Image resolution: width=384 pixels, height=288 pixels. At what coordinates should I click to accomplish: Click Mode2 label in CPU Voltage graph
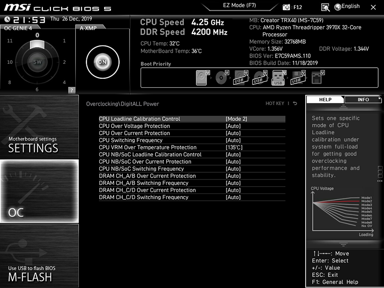click(367, 201)
